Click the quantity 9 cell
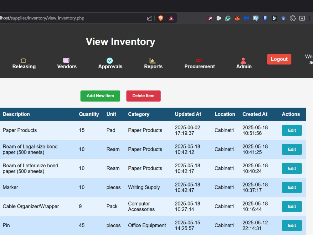 [80, 206]
